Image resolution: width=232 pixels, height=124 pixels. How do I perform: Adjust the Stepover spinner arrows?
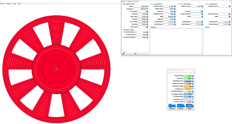click(x=175, y=19)
